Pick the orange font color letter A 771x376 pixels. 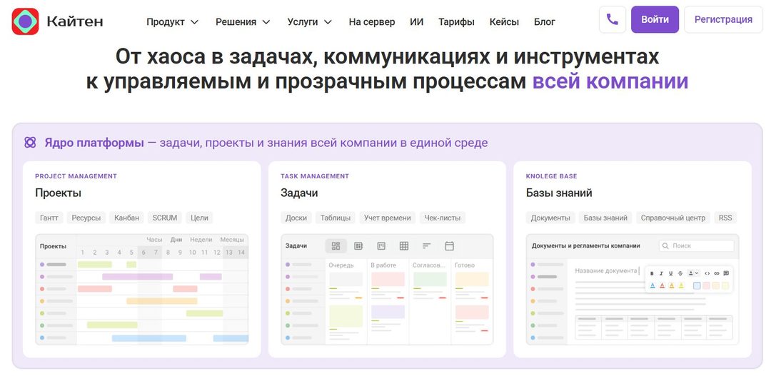click(672, 285)
